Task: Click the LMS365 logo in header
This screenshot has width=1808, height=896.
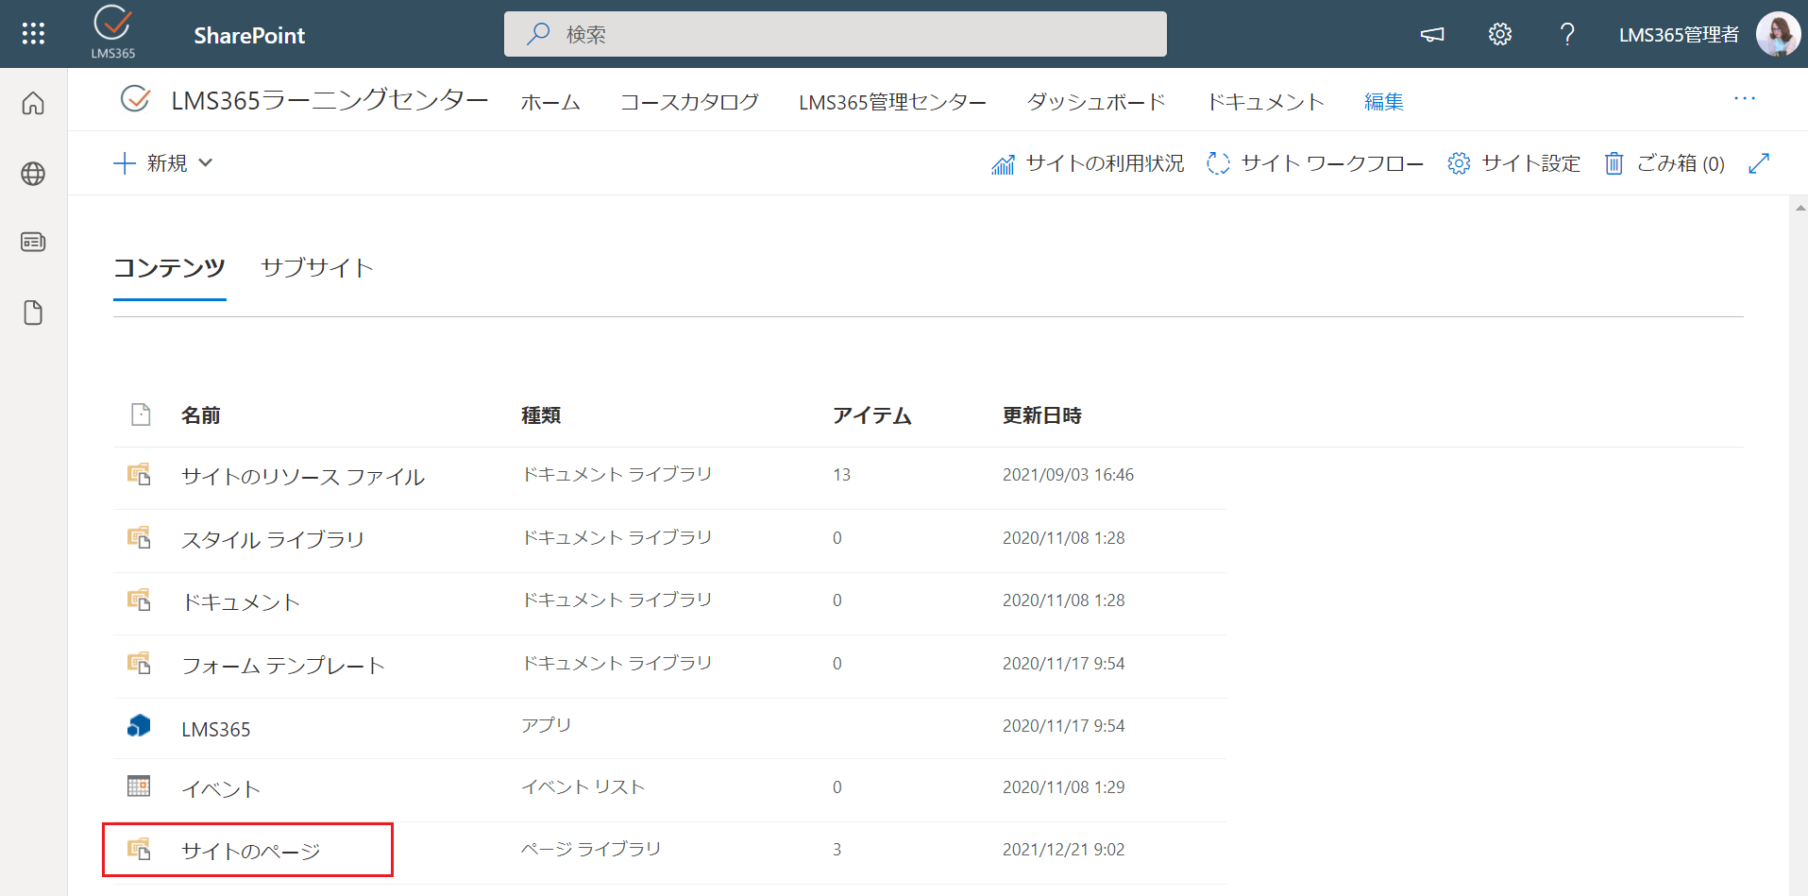Action: tap(112, 32)
